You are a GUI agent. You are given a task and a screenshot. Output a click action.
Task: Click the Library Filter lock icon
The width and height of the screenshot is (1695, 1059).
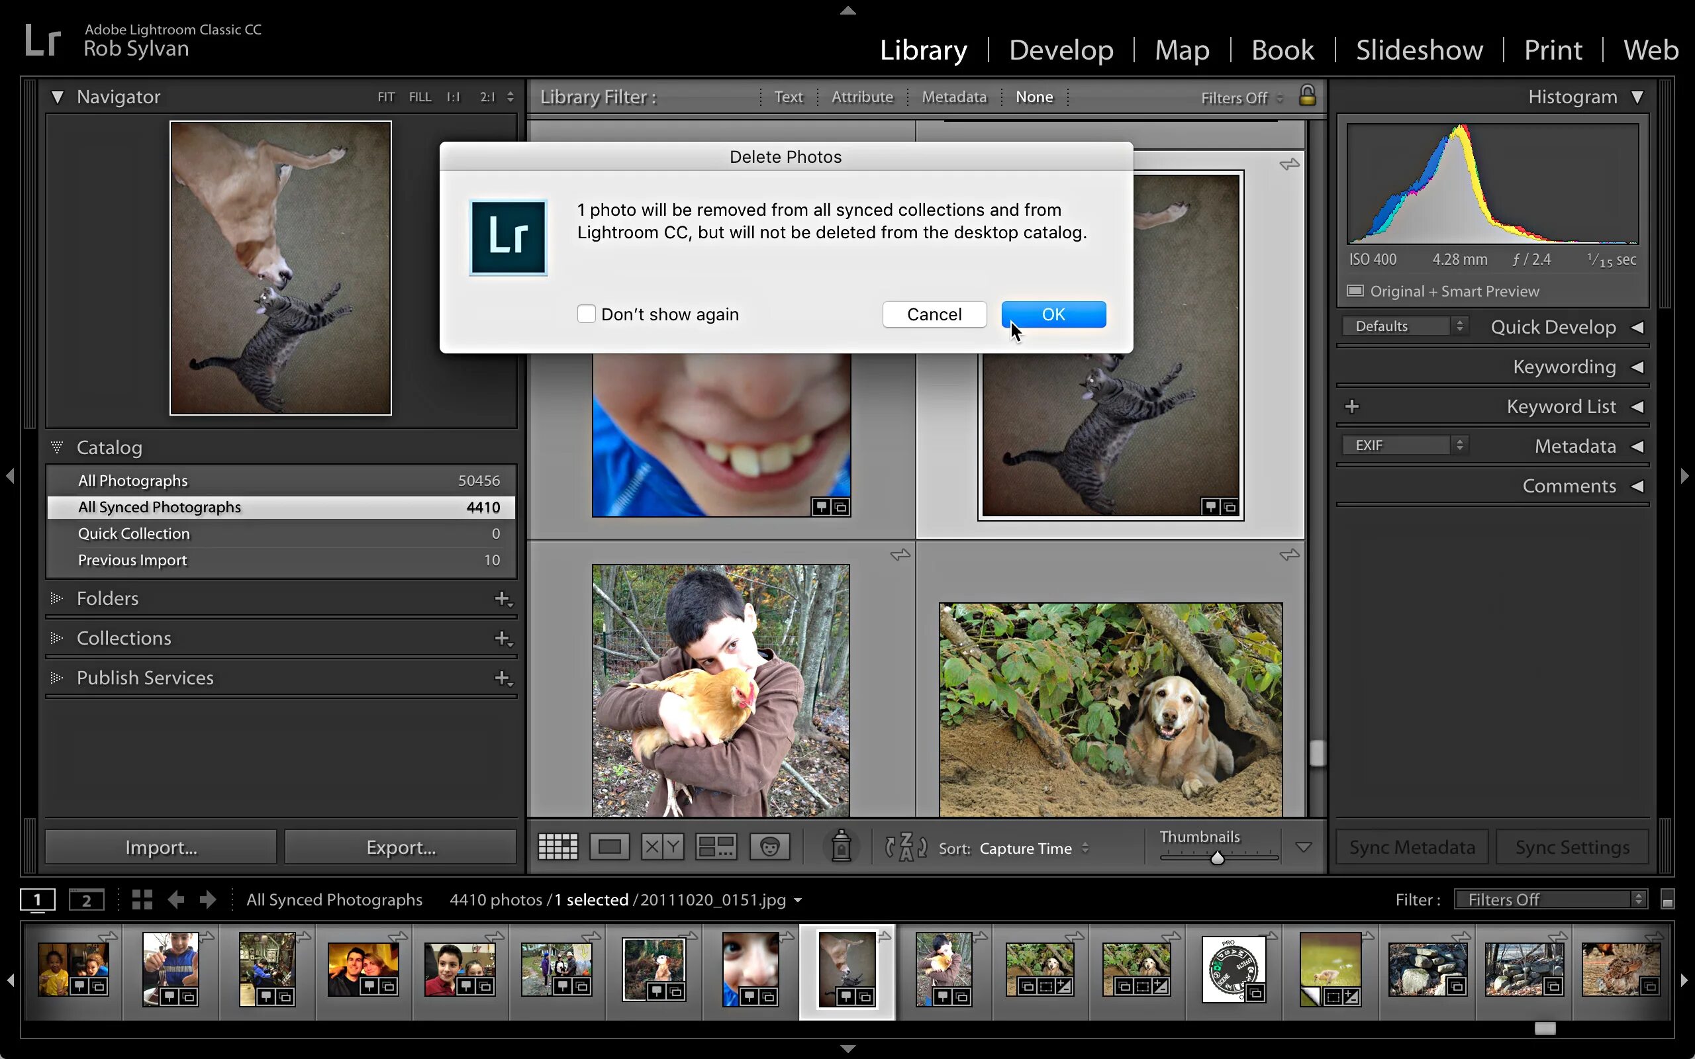1307,96
